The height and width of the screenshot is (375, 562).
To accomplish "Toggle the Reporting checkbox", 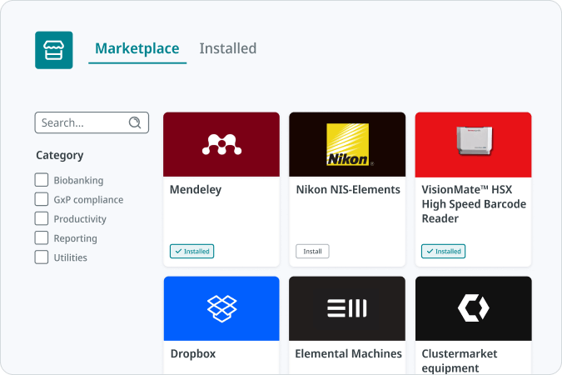I will 42,238.
